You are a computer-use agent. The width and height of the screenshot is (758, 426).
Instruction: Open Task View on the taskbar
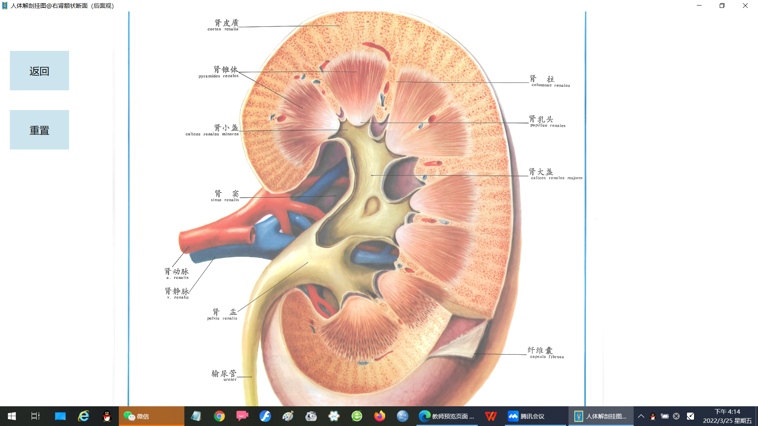click(x=36, y=416)
